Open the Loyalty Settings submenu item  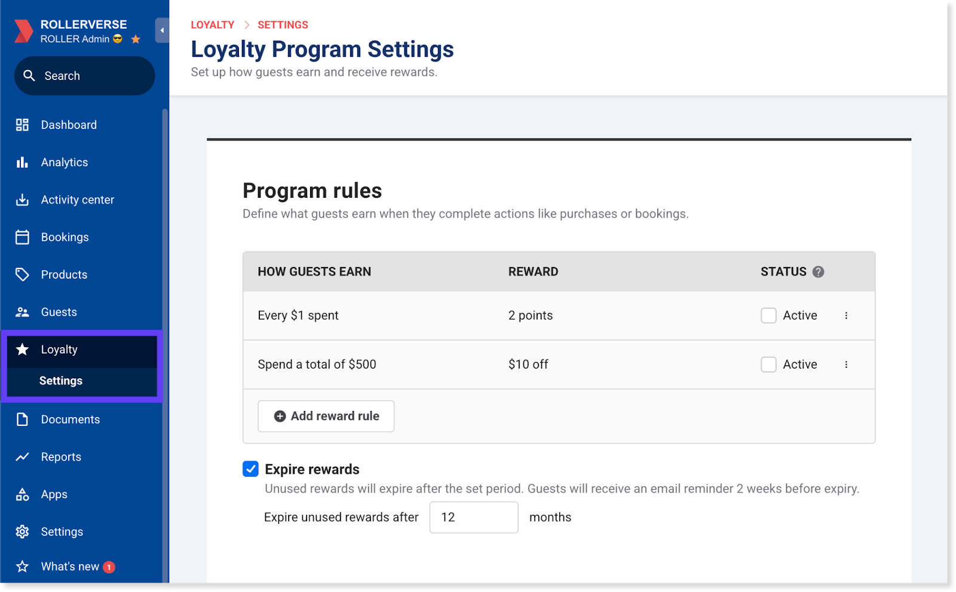pos(61,381)
